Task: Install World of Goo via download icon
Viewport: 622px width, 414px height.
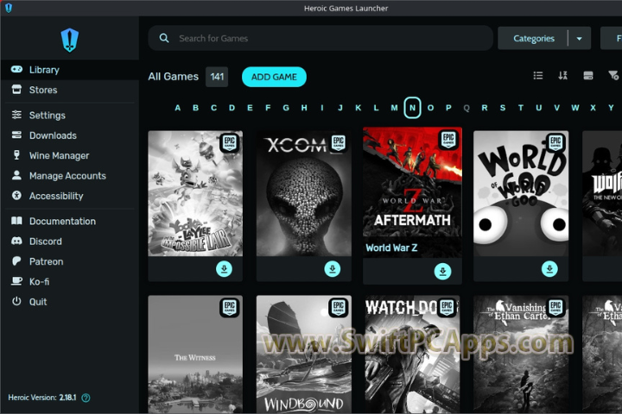Action: tap(549, 269)
